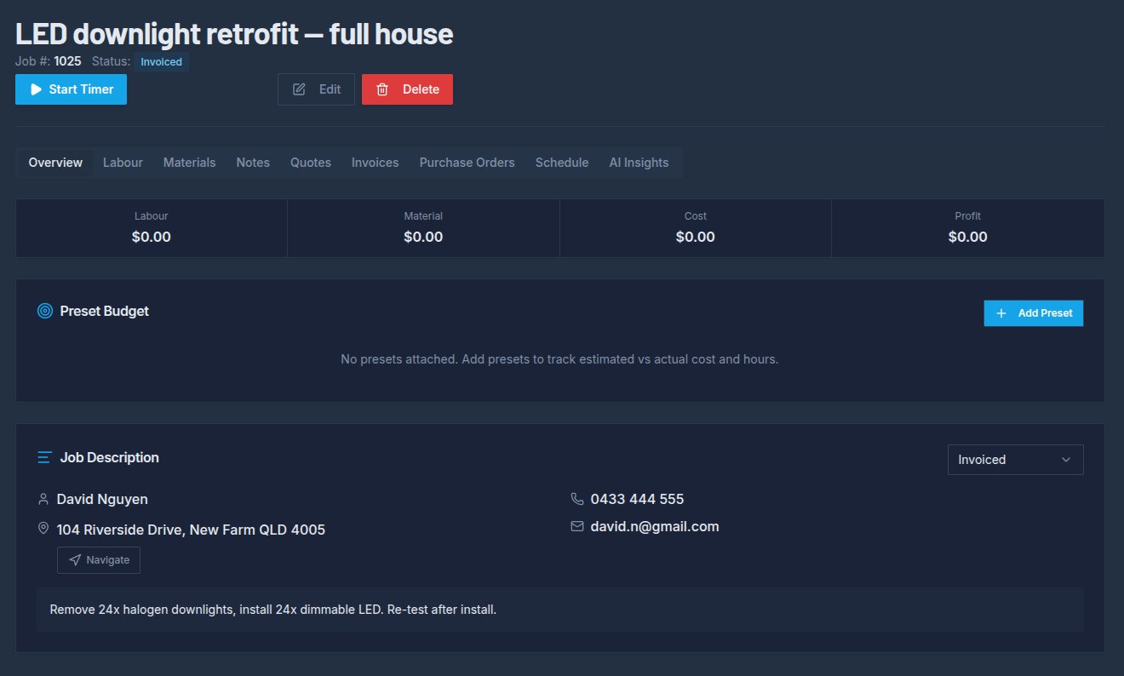Open the Invoiced status dropdown
Viewport: 1124px width, 676px height.
1015,460
